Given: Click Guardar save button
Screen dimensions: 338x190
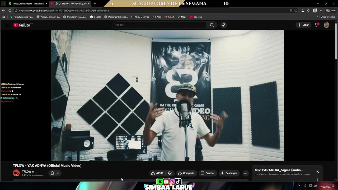Looking at the screenshot, I should 208,173.
